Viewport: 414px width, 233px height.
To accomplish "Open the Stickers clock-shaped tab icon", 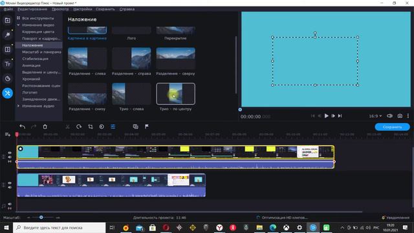I will tap(7, 78).
